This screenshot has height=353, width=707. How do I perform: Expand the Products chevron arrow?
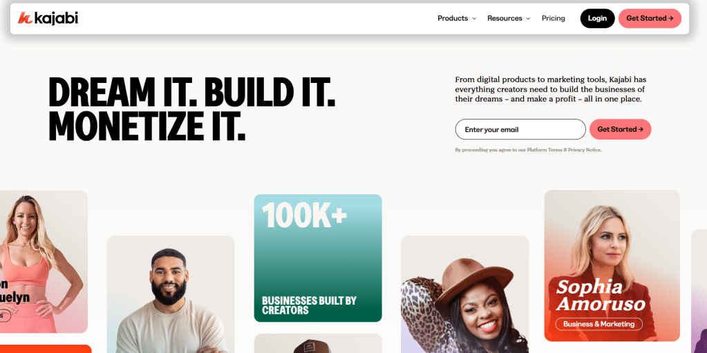pyautogui.click(x=474, y=19)
